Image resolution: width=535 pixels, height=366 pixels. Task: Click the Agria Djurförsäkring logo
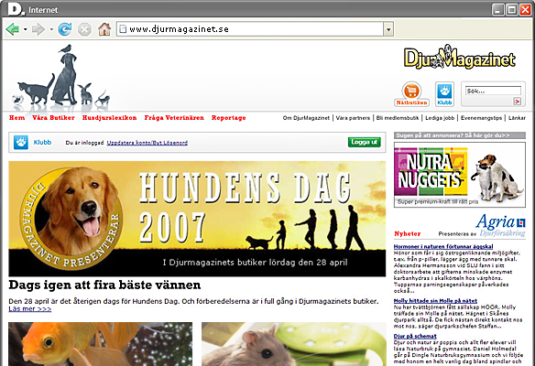pos(500,225)
